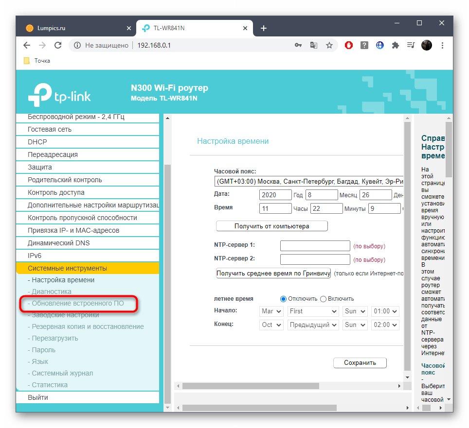Screen dimensions: 469x428
Task: Click the browser forward arrow
Action: click(42, 45)
